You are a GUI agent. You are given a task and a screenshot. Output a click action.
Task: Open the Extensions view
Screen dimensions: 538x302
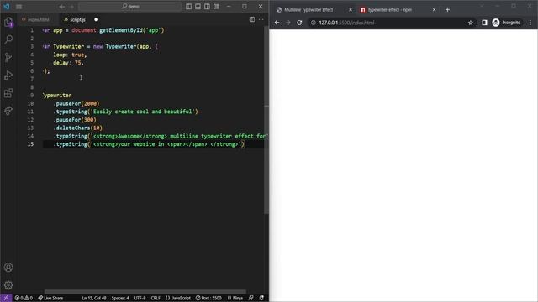tap(8, 93)
